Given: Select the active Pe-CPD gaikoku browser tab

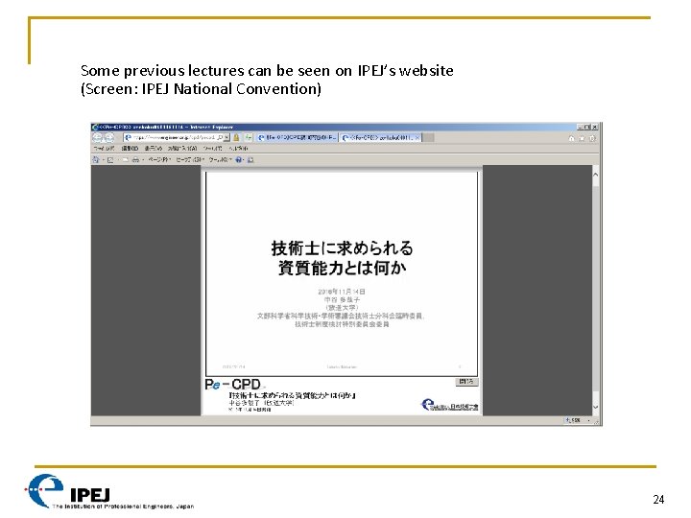Looking at the screenshot, I should pos(378,138).
